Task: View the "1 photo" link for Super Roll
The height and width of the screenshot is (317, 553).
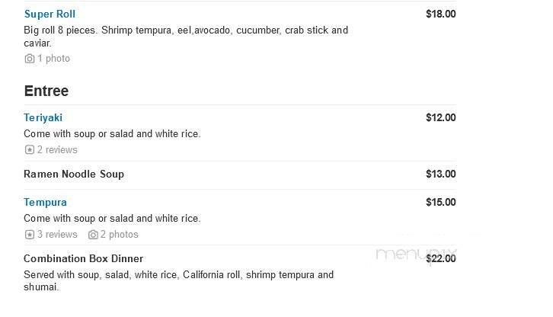Action: pos(53,59)
